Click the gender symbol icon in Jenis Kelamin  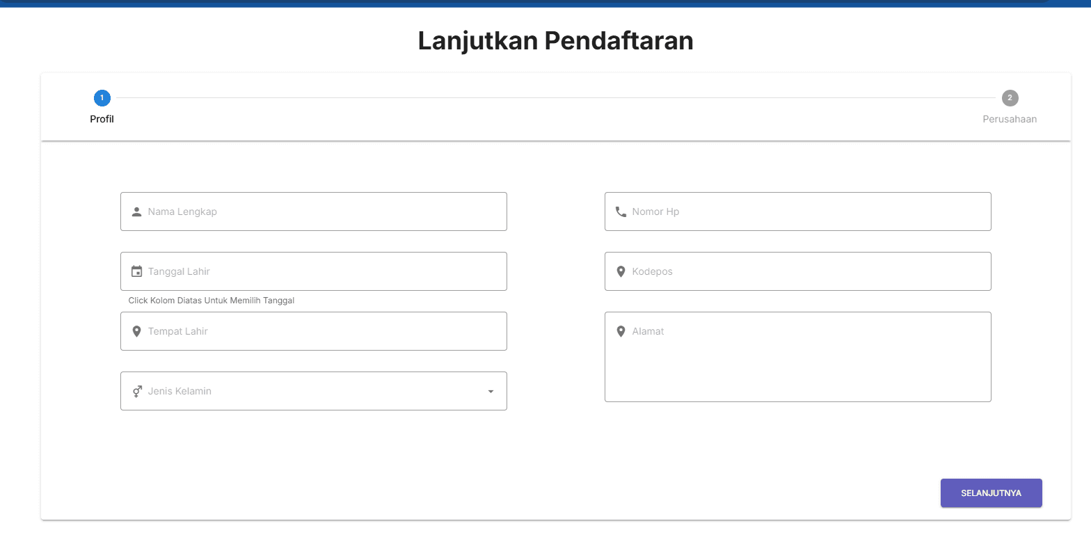[136, 391]
